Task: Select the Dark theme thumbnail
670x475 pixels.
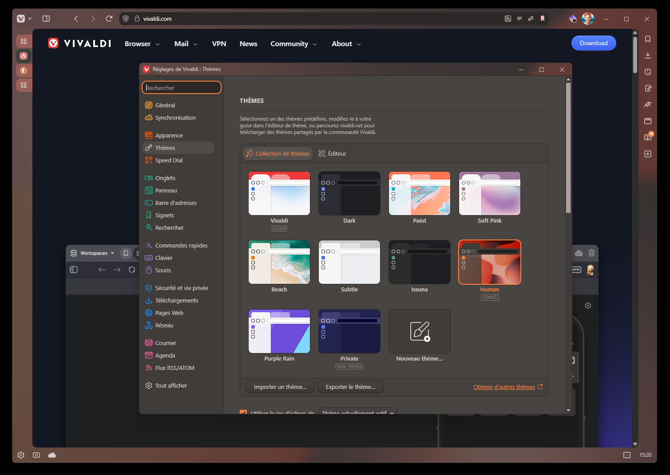Action: [349, 193]
